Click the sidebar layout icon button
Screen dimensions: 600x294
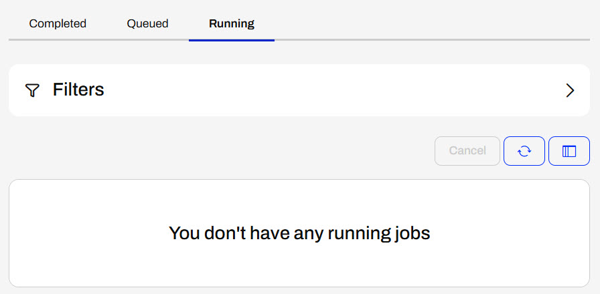pos(569,151)
